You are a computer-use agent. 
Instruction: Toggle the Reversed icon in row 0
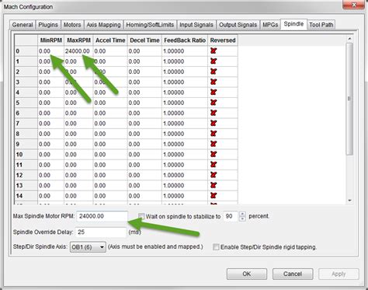coord(214,51)
